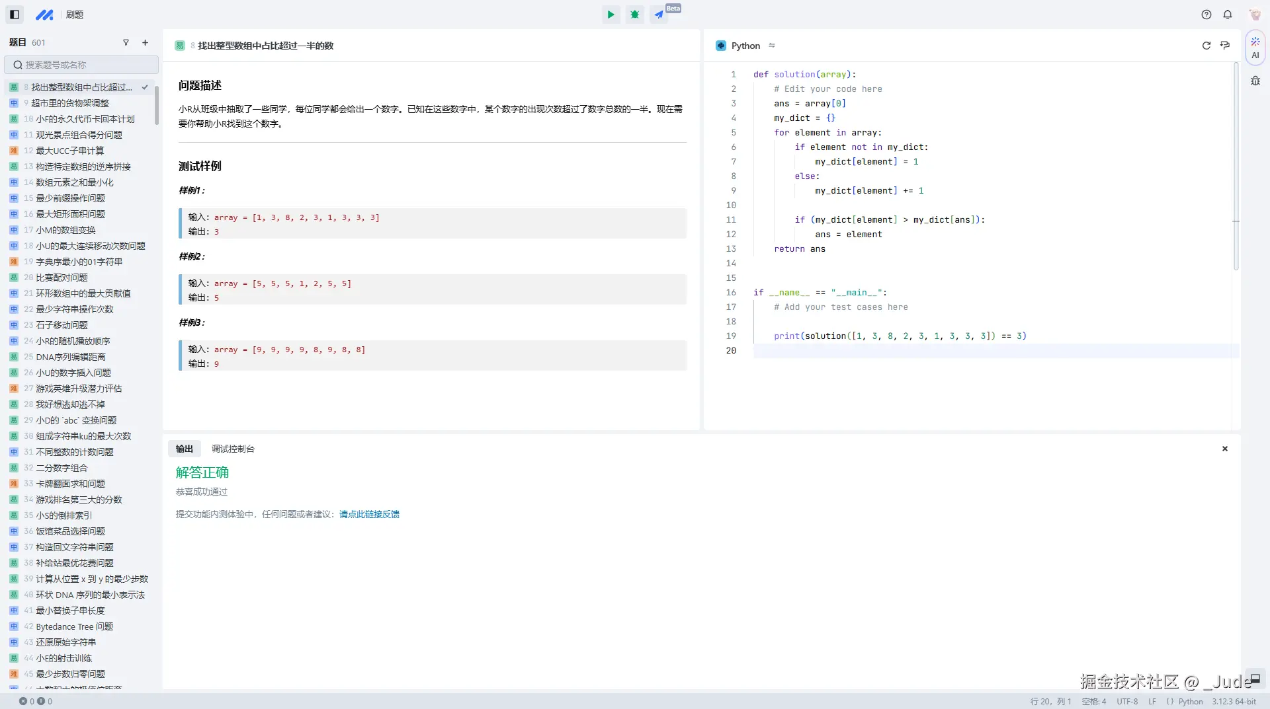
Task: Switch to the 输出 tab
Action: click(x=185, y=449)
